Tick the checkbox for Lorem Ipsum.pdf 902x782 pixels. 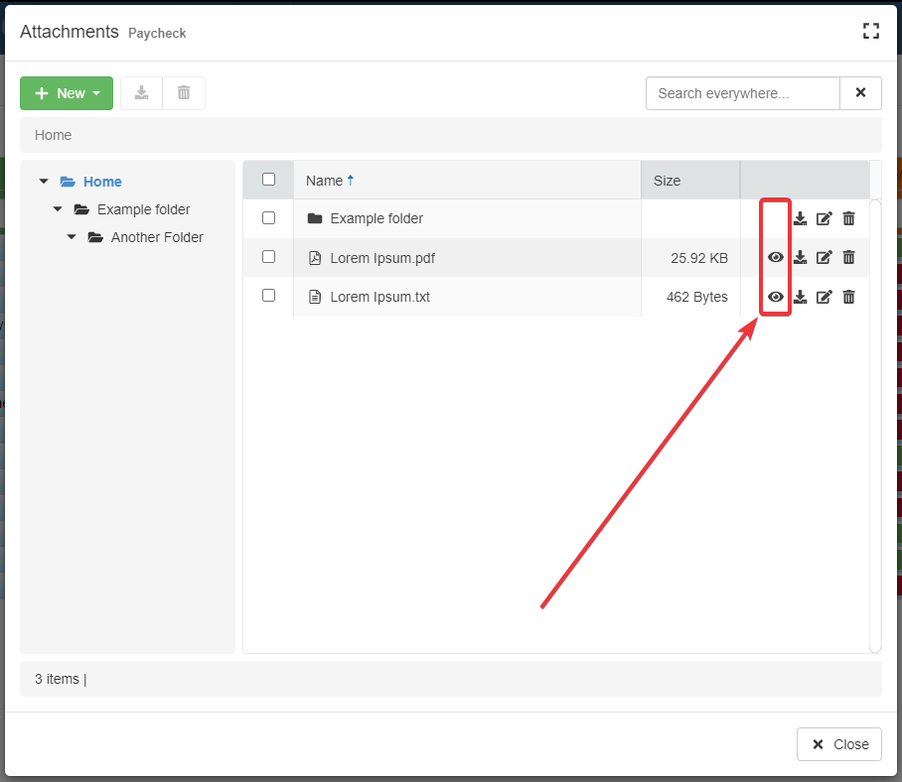pos(268,257)
